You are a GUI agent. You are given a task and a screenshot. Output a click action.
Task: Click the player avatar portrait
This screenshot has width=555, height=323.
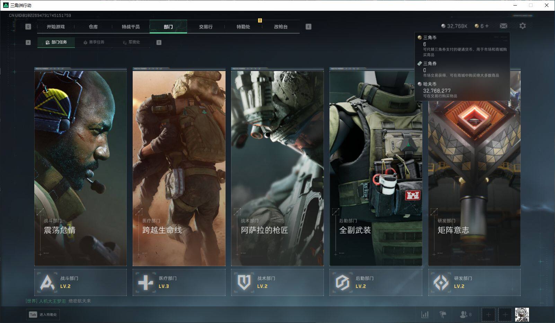[x=522, y=315]
